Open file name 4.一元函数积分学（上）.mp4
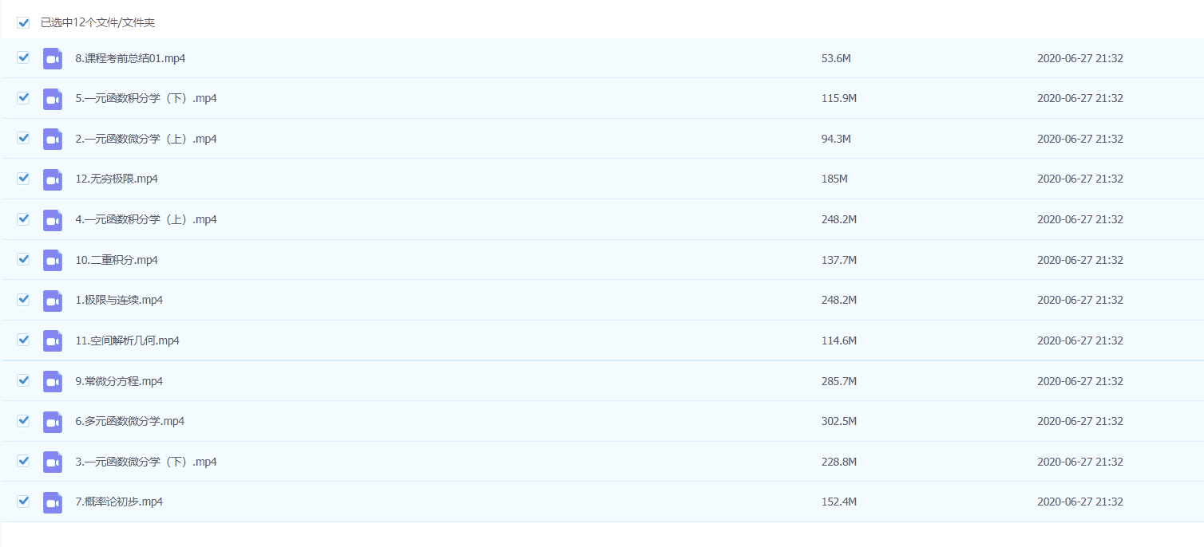 click(146, 219)
